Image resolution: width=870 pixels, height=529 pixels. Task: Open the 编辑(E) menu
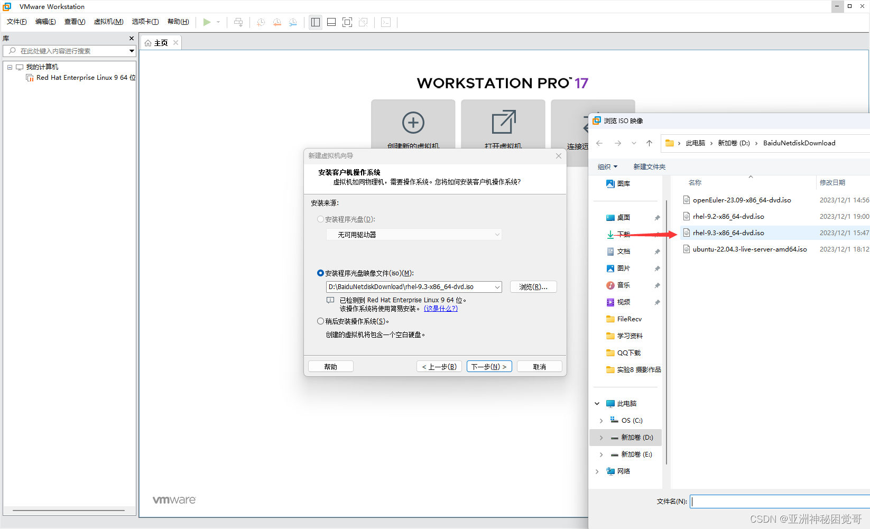[45, 22]
